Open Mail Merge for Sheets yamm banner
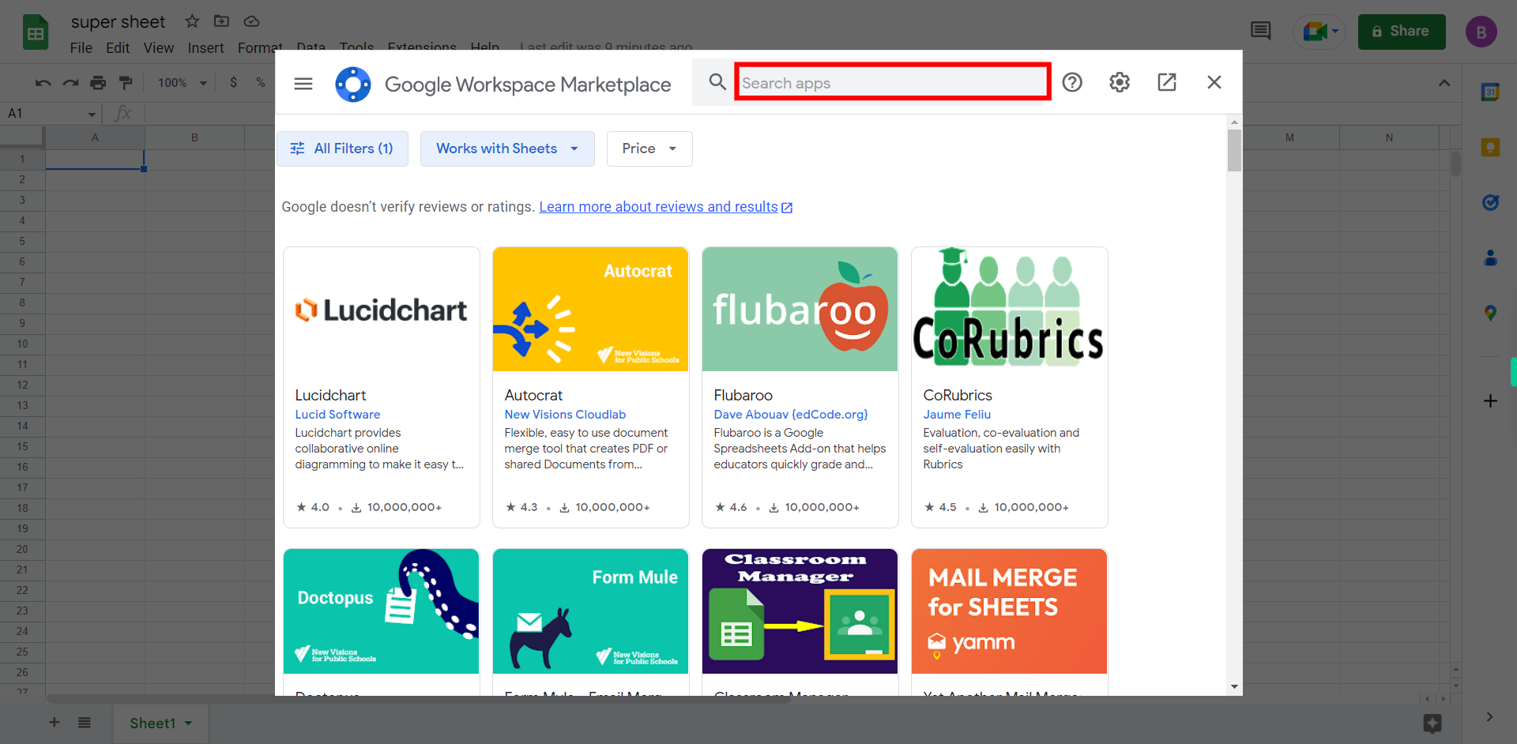 coord(1010,611)
